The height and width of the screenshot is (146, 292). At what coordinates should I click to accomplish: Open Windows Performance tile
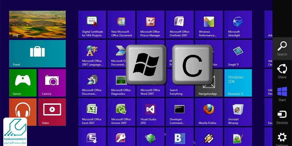pos(209,24)
